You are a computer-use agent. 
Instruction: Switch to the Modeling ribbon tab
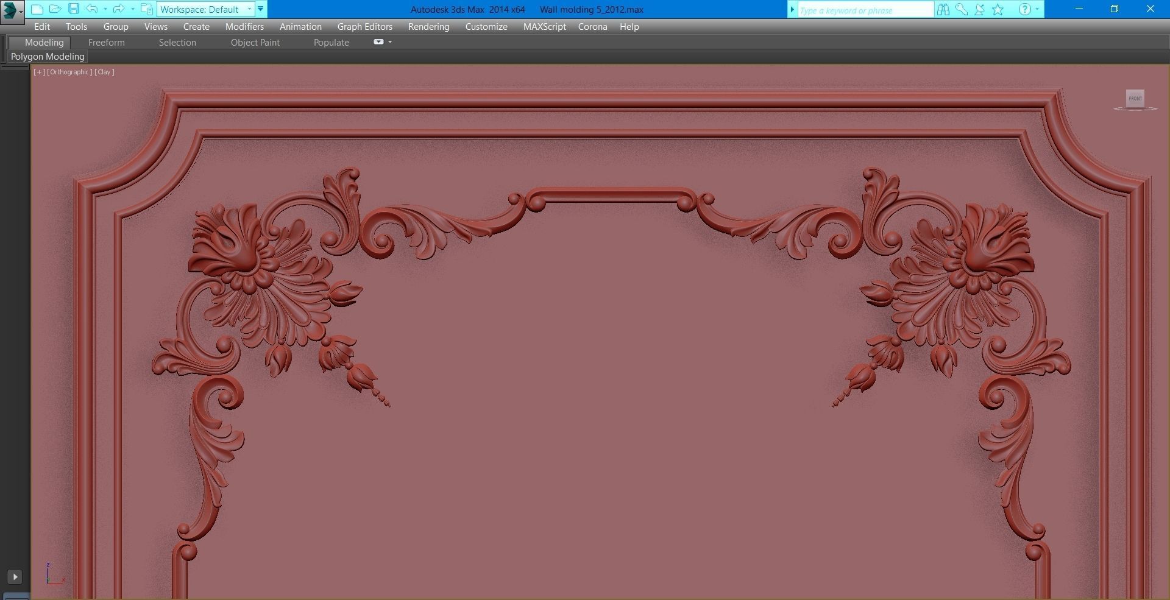[44, 42]
